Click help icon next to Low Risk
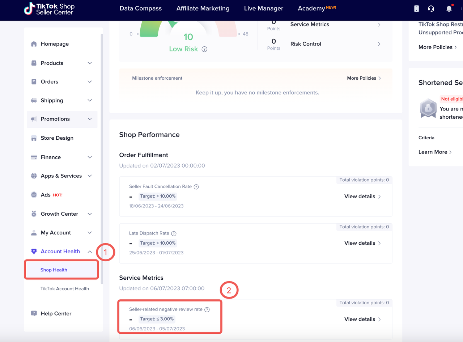Image resolution: width=463 pixels, height=342 pixels. [x=204, y=49]
